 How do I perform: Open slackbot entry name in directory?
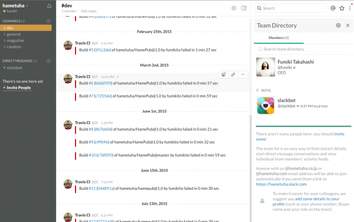point(286,101)
